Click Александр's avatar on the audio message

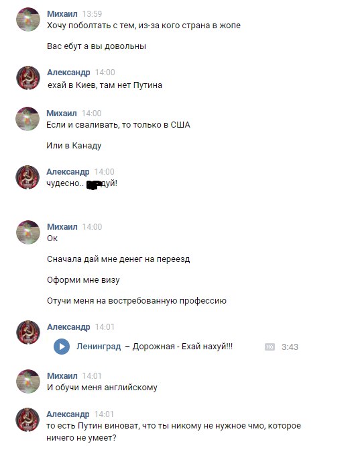click(x=27, y=332)
